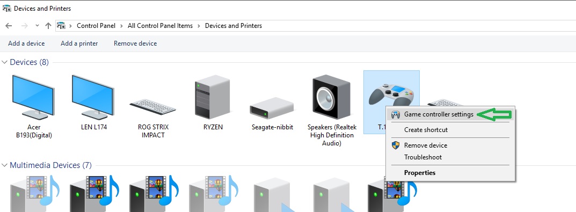
Task: Click Devices and Printers breadcrumb
Action: click(234, 26)
